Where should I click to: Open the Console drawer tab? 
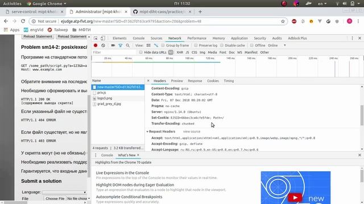point(107,155)
